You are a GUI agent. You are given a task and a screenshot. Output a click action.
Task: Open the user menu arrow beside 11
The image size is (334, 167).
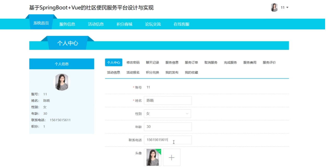pyautogui.click(x=287, y=8)
